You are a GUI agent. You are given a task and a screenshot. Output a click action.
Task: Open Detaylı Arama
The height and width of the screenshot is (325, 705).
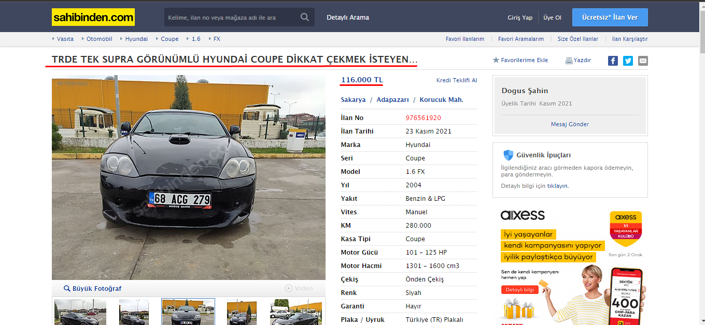pyautogui.click(x=348, y=17)
